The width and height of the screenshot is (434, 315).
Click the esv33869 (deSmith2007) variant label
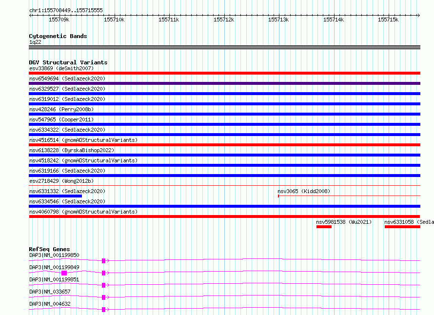[x=61, y=68]
